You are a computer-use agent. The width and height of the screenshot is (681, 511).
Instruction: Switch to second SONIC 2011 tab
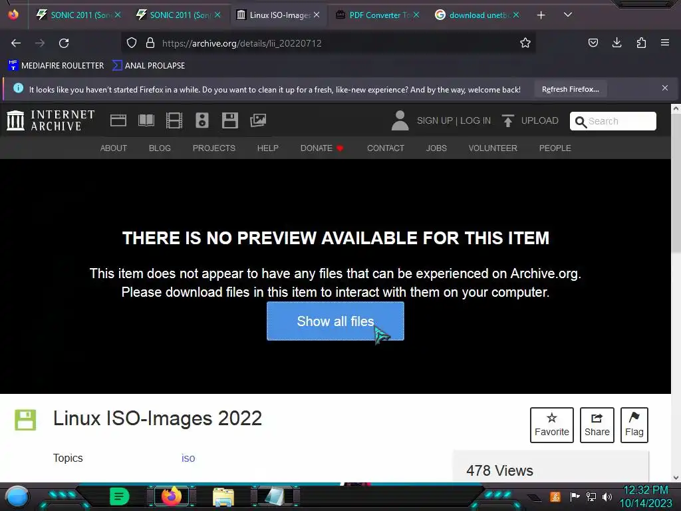178,15
